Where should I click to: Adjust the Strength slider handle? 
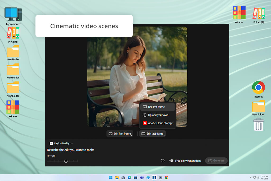[66, 161]
